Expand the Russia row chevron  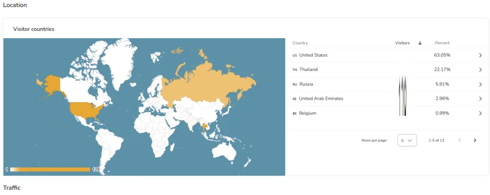pyautogui.click(x=480, y=84)
